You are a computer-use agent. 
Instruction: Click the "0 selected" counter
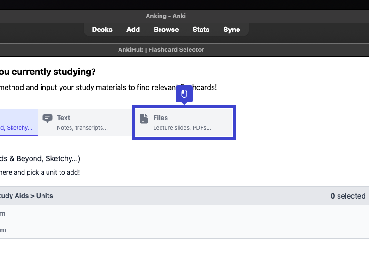[x=348, y=196]
